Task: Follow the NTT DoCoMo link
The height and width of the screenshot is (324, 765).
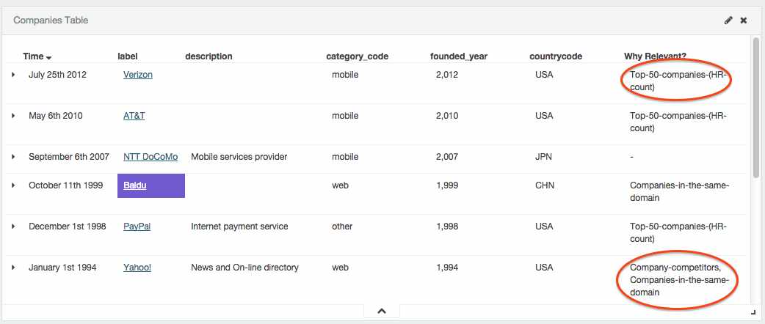Action: pyautogui.click(x=151, y=156)
